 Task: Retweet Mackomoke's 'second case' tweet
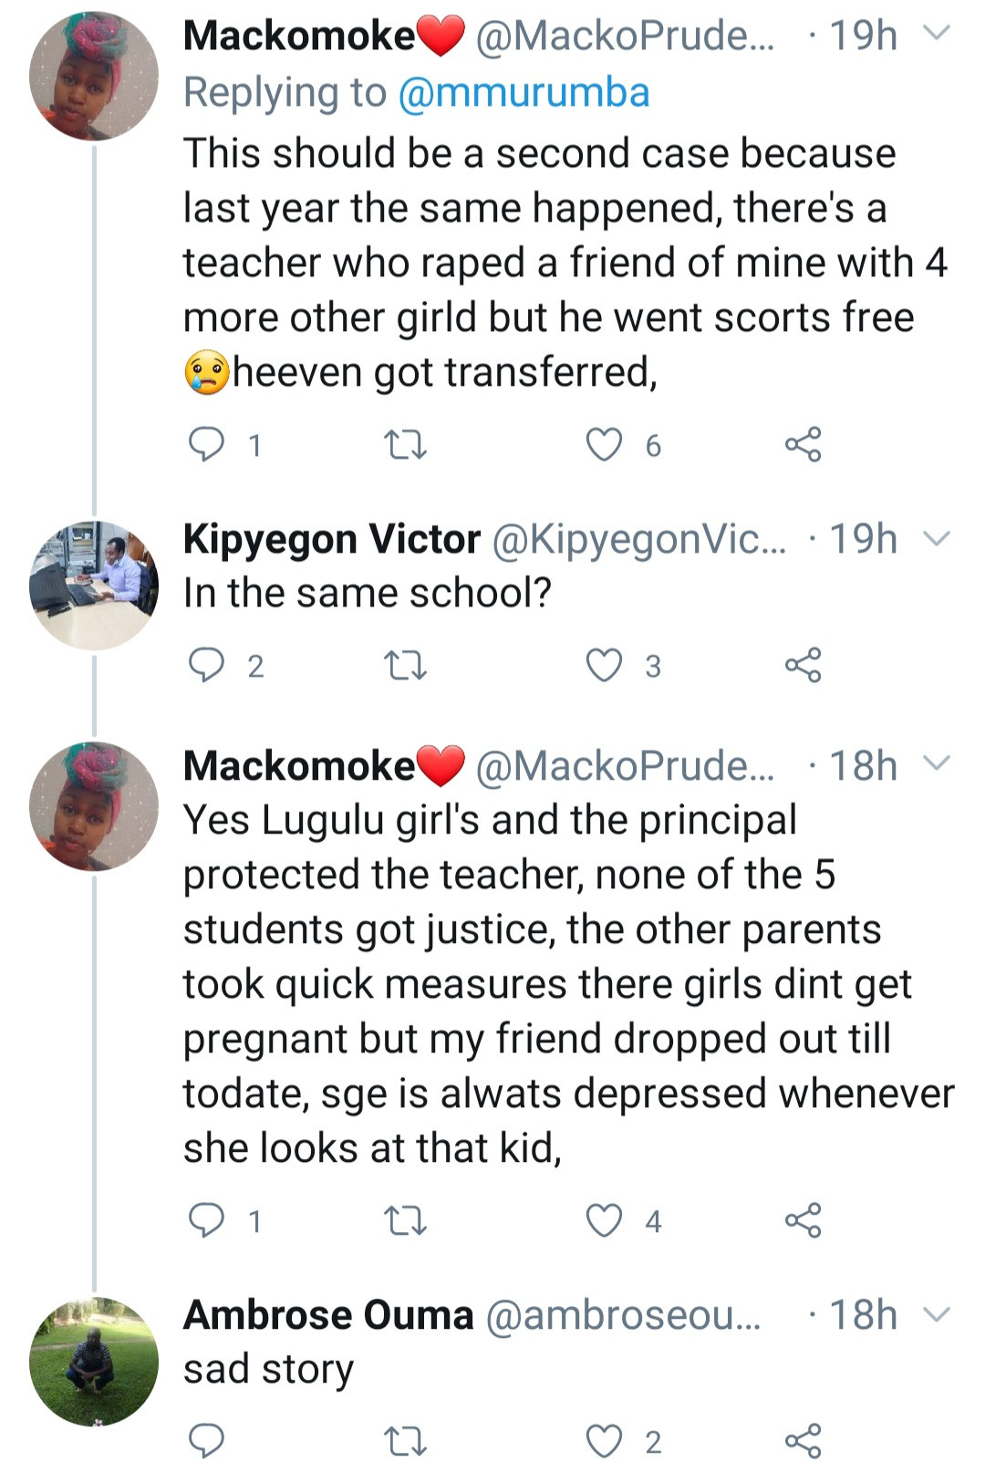pos(405,445)
